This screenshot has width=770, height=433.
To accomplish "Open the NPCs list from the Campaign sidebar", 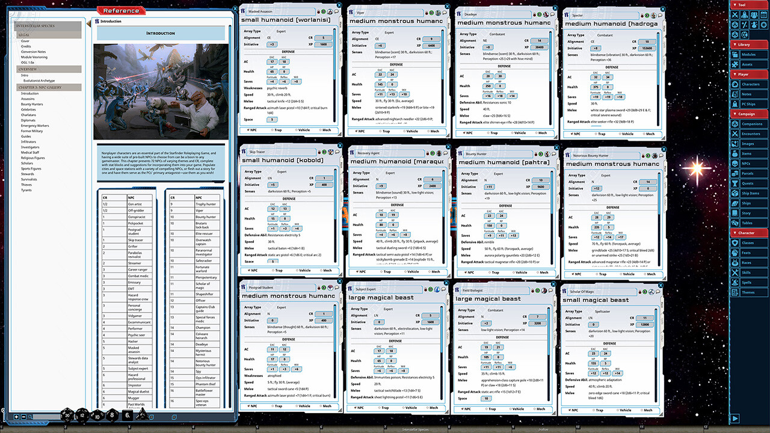I will click(750, 162).
